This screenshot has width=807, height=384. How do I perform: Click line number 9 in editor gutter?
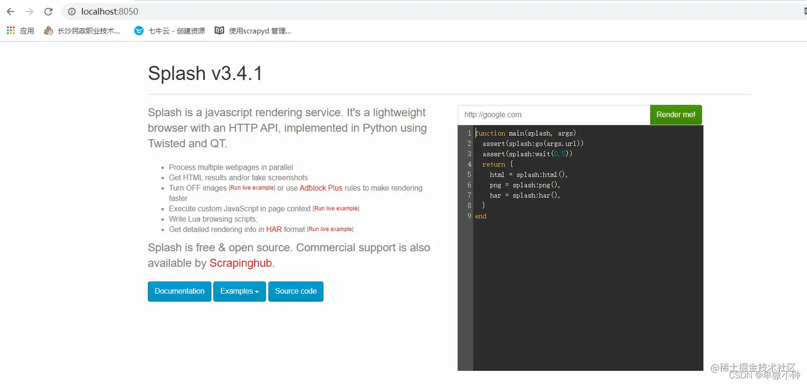click(469, 216)
